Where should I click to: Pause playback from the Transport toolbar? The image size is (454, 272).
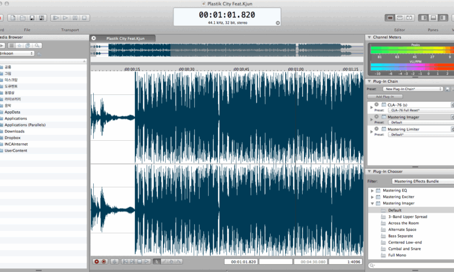74,18
